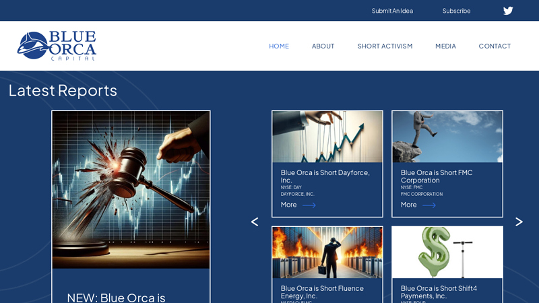Click More on the Dayforce report card
The image size is (539, 303).
click(x=288, y=205)
